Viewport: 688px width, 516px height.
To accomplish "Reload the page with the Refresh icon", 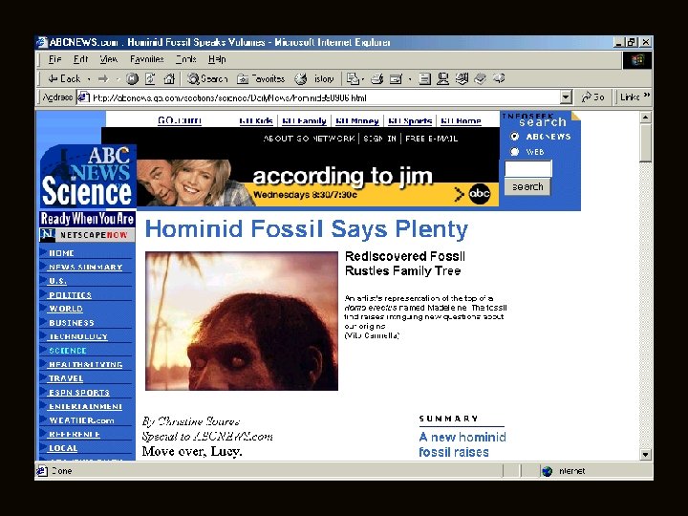I will pos(151,78).
